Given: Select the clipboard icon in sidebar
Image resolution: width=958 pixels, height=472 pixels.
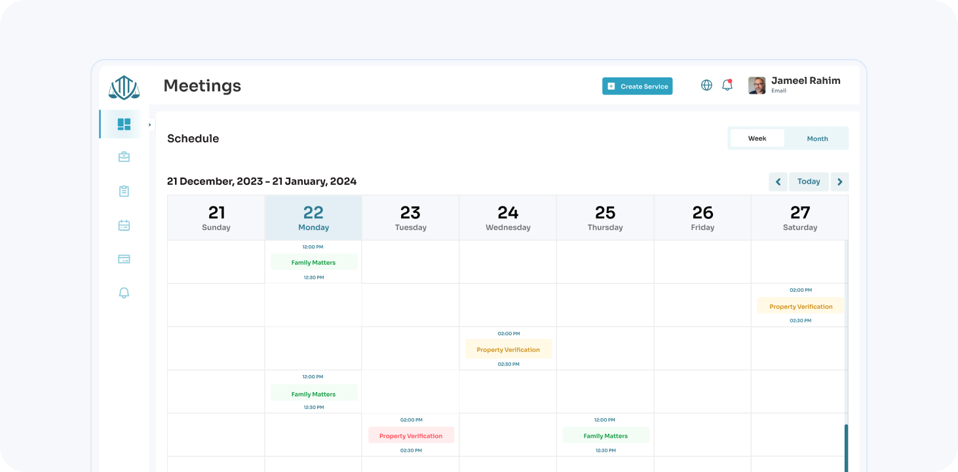Looking at the screenshot, I should 124,191.
